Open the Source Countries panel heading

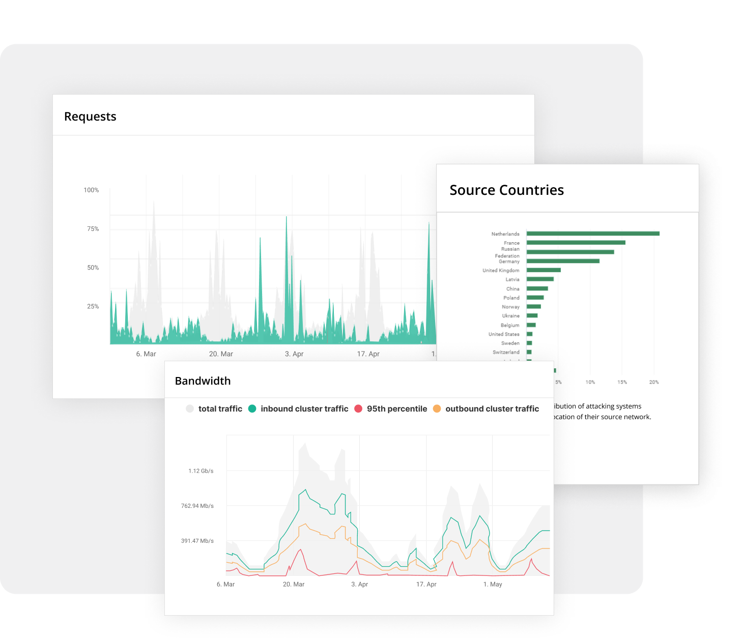pos(506,190)
